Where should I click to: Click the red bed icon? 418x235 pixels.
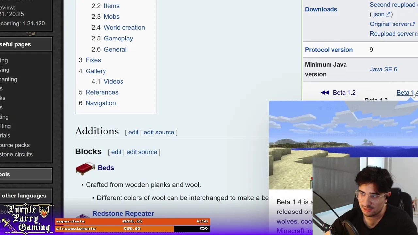tap(85, 168)
